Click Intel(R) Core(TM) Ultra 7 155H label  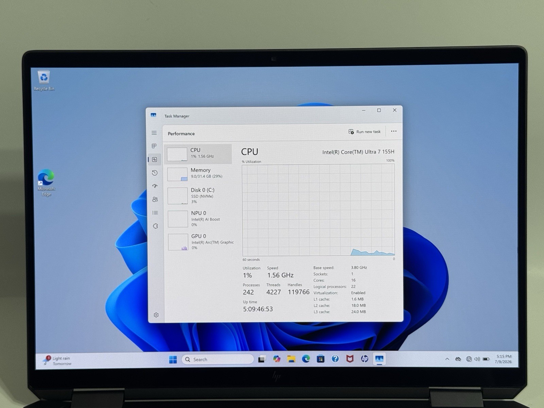358,152
